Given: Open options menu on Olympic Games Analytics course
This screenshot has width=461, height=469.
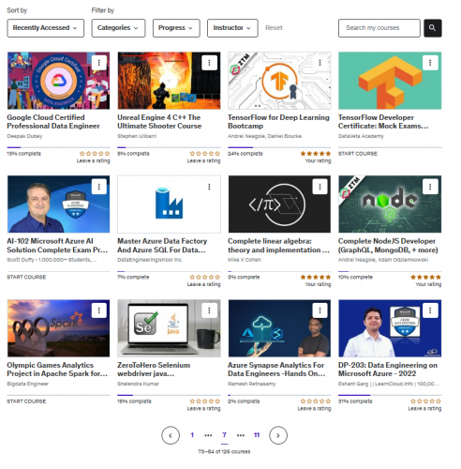Looking at the screenshot, I should click(x=99, y=310).
